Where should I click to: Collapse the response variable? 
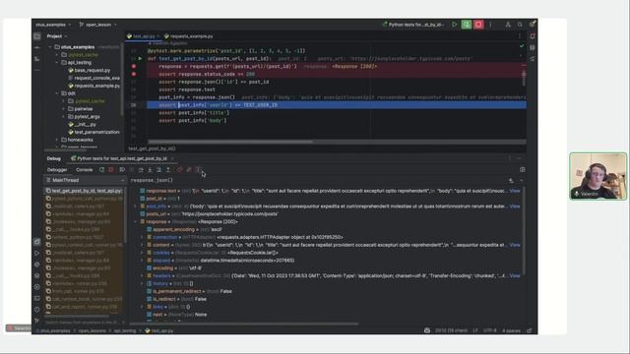(x=136, y=221)
